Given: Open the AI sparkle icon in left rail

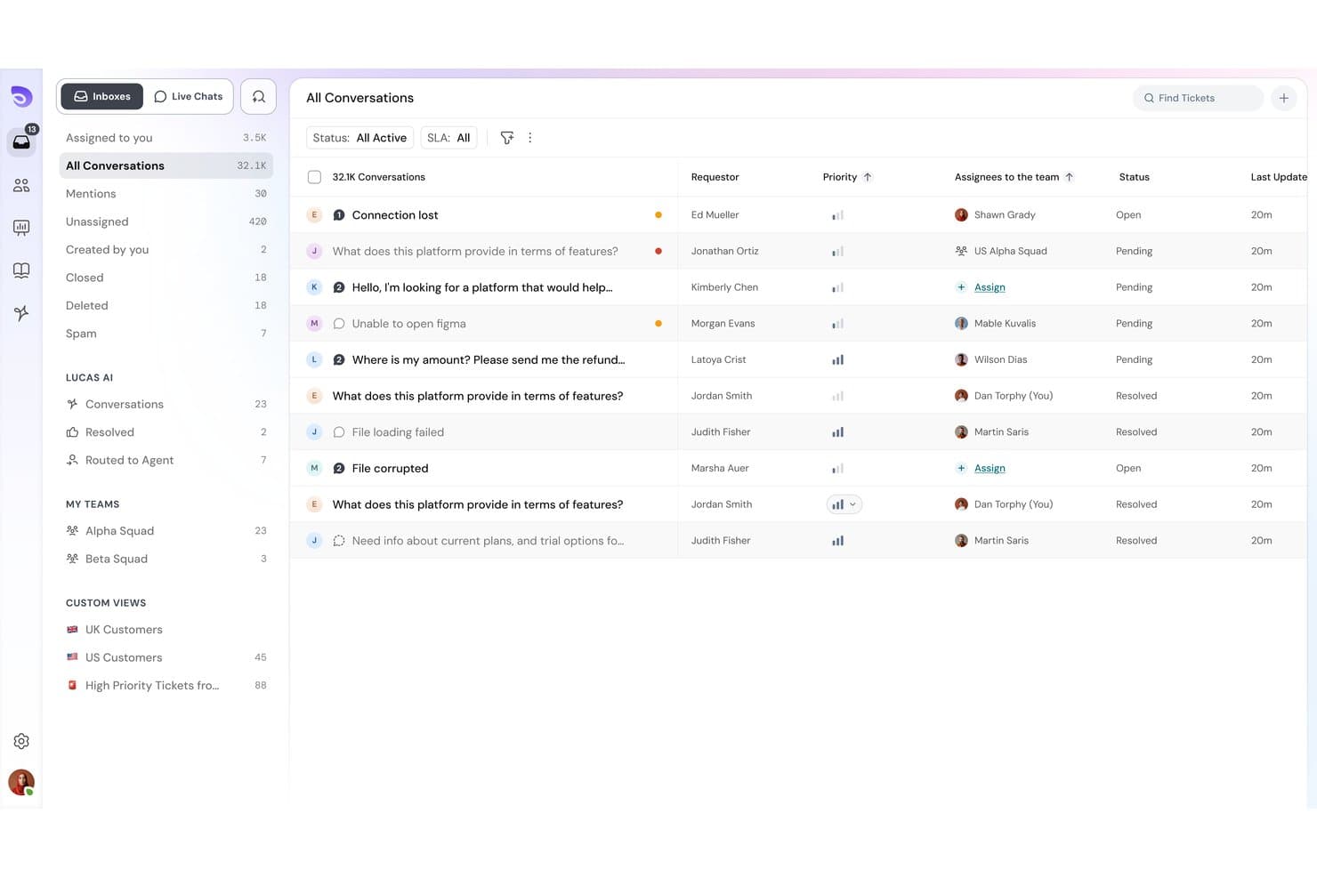Looking at the screenshot, I should pos(21,313).
